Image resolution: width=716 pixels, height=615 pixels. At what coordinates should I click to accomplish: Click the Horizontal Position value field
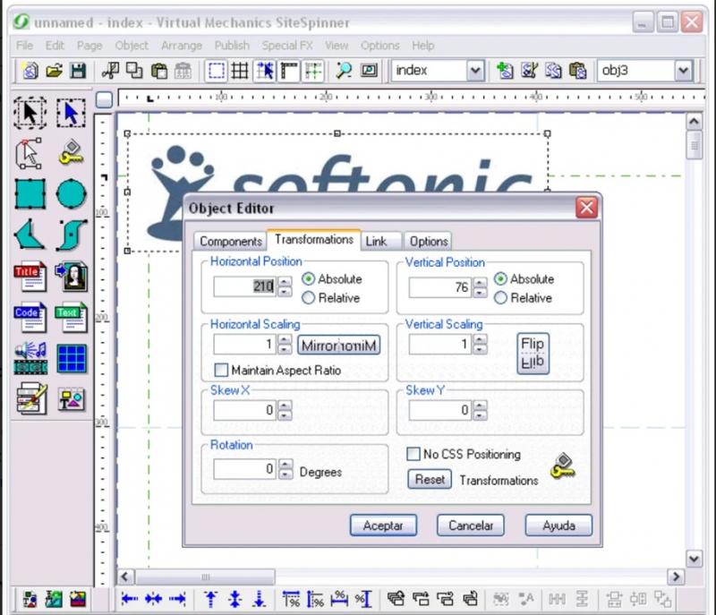click(244, 286)
